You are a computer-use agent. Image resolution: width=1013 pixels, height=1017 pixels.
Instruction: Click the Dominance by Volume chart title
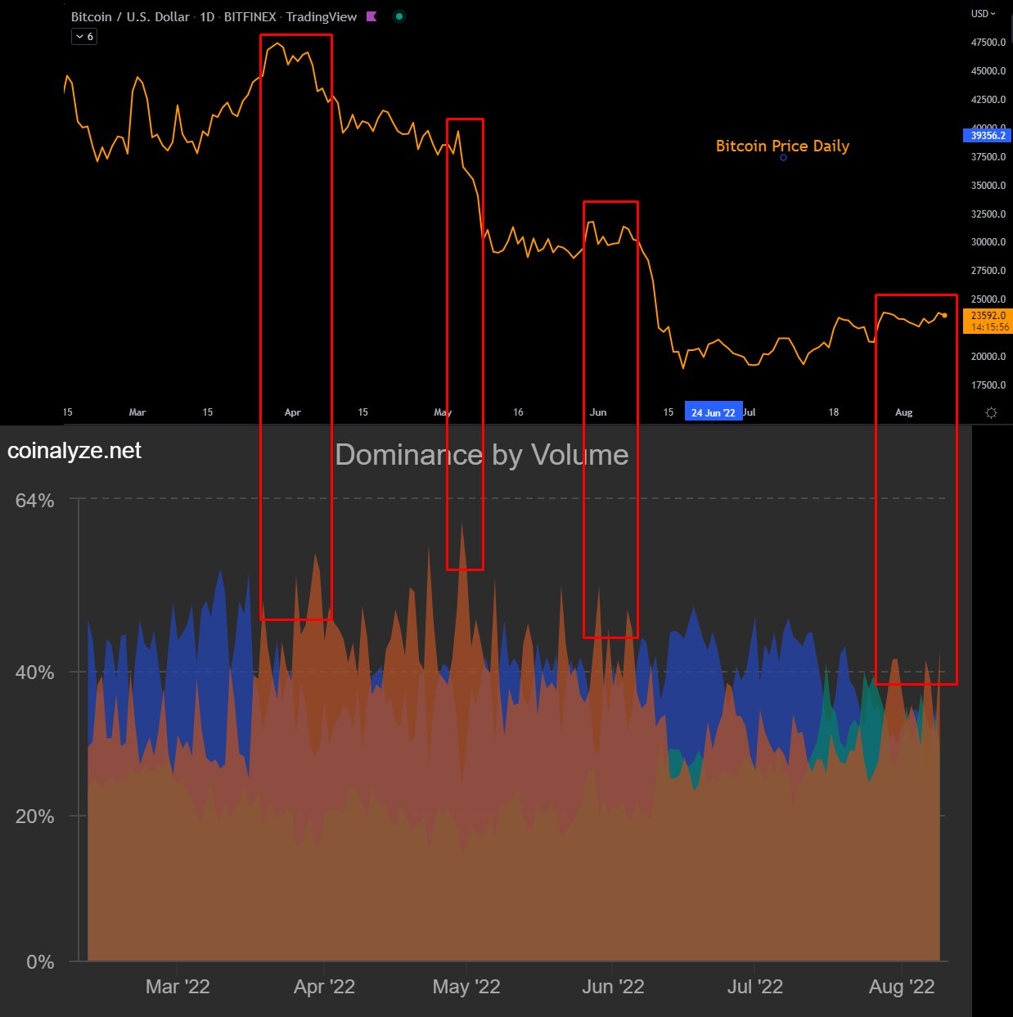pos(482,455)
